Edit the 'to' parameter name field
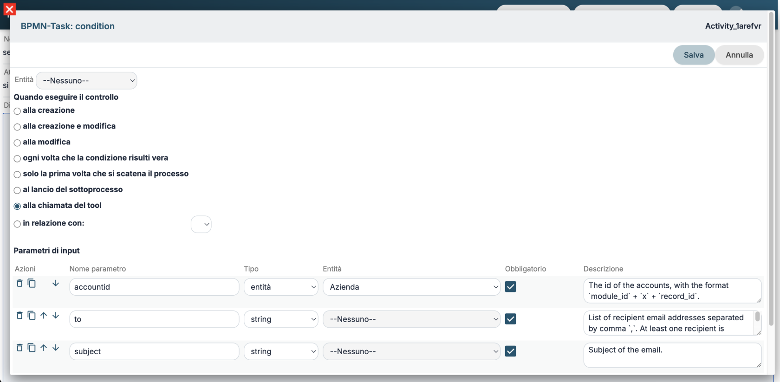 (x=154, y=319)
